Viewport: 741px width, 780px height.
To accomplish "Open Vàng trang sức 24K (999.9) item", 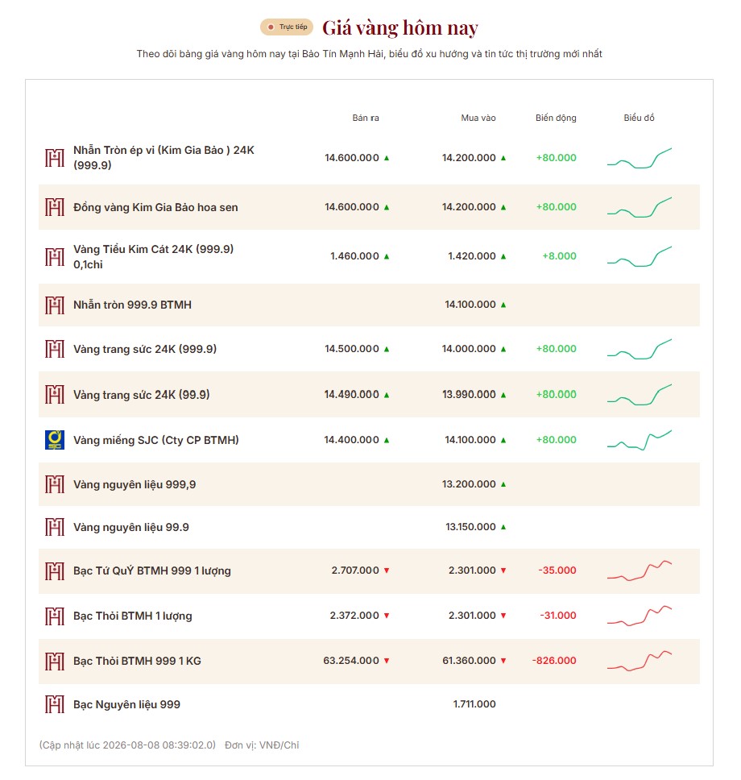I will point(145,349).
